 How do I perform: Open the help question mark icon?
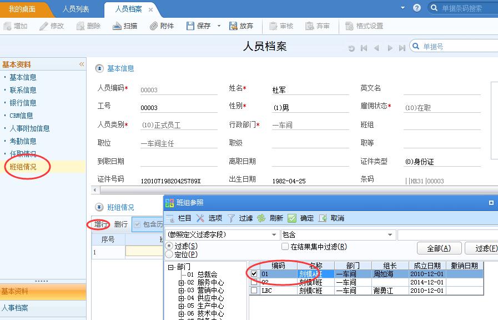coord(417,8)
